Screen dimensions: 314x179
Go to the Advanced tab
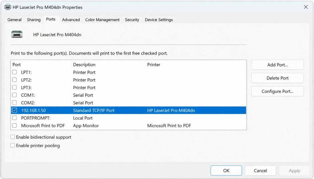click(x=71, y=20)
